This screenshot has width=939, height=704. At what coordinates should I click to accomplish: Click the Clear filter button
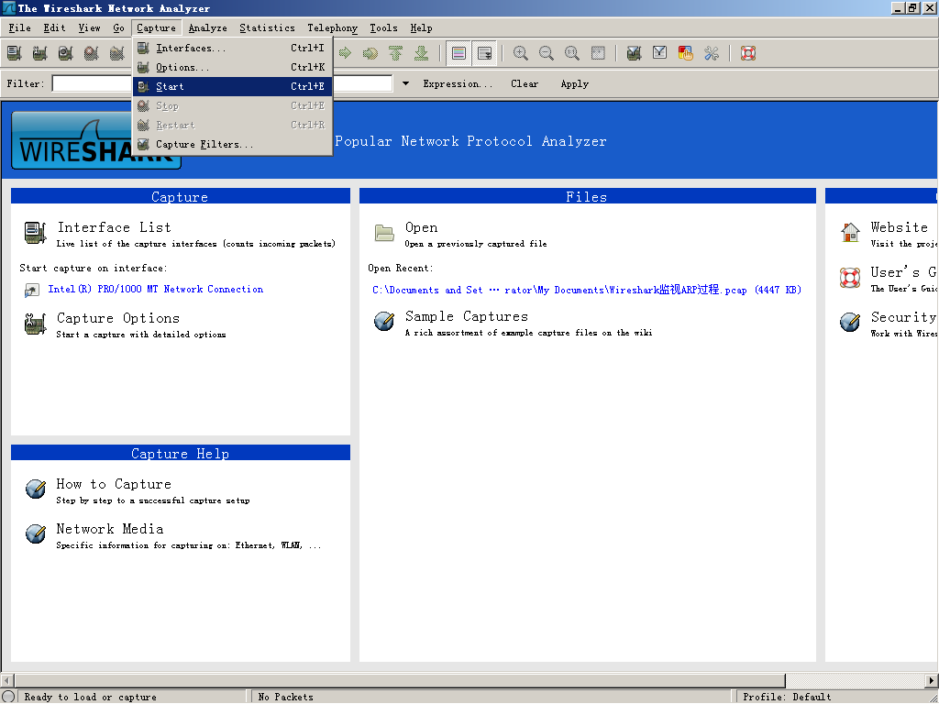click(x=525, y=83)
